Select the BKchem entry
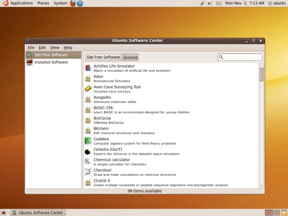Viewport: 288px width, 216px height. click(x=171, y=130)
